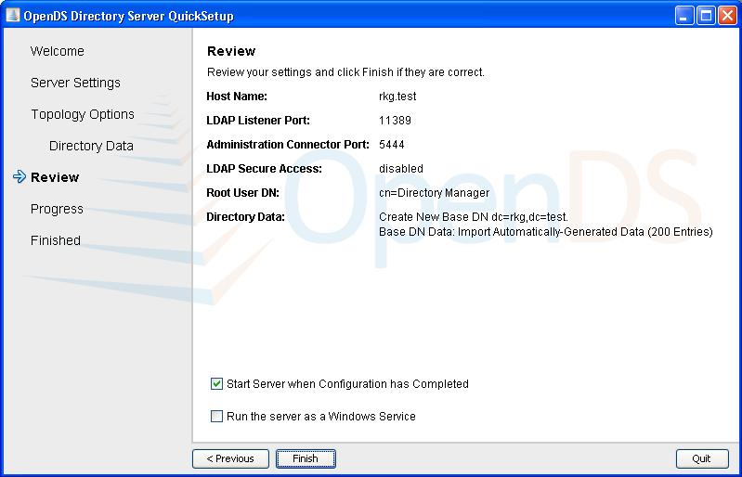The height and width of the screenshot is (477, 742).
Task: Uncheck Start Server when Configuration has Completed
Action: pyautogui.click(x=216, y=384)
